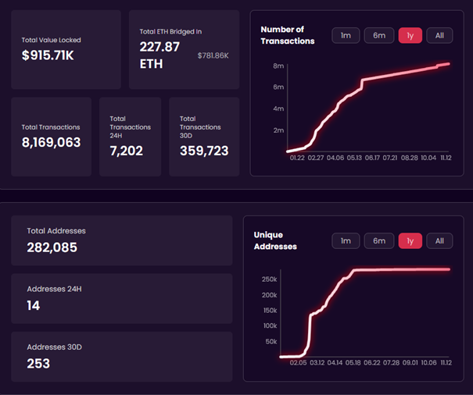The image size is (473, 395).
Task: Select 1m range on Unique Addresses chart
Action: (x=345, y=240)
